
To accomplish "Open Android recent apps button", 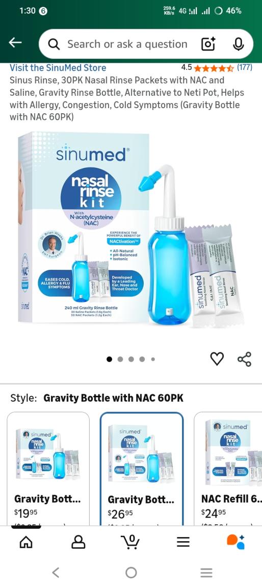I will pyautogui.click(x=206, y=572).
